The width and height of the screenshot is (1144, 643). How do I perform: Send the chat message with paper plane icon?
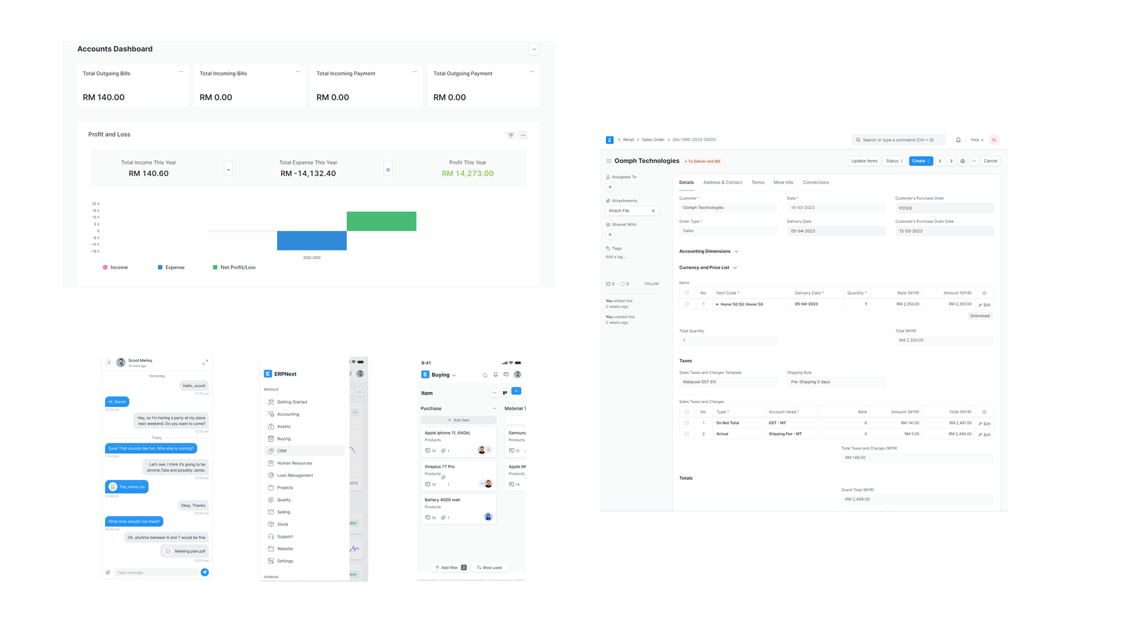[204, 572]
